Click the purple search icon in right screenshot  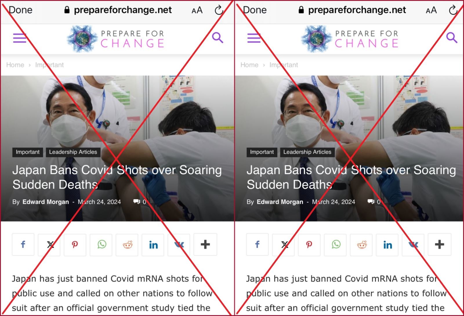point(452,38)
